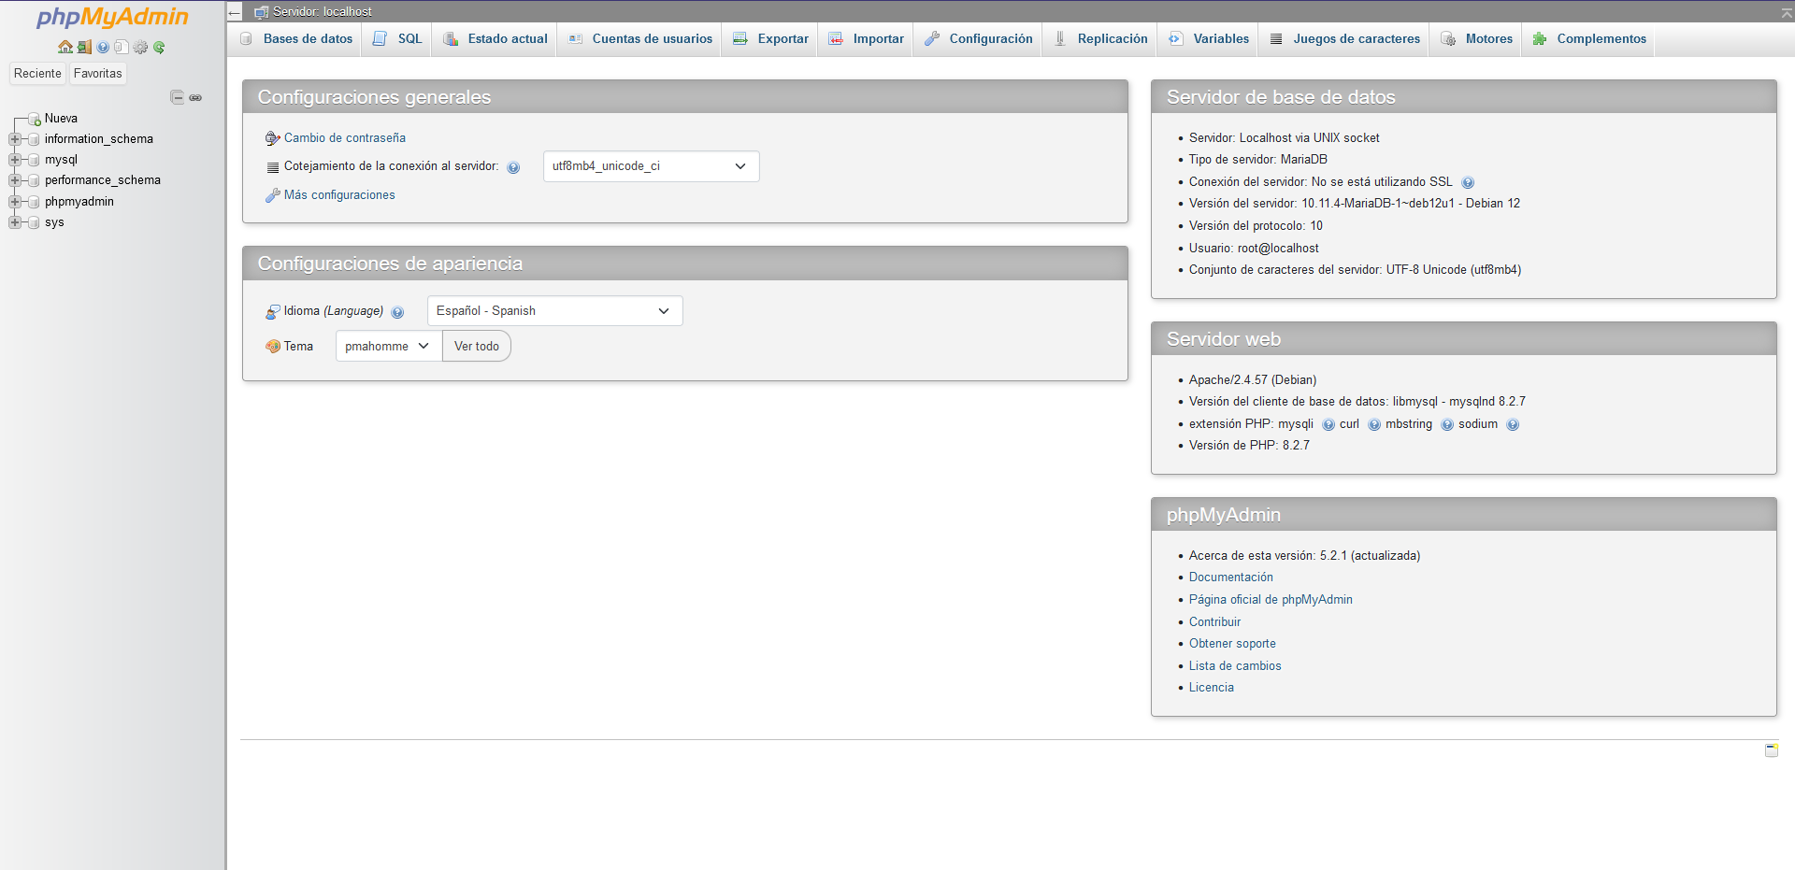The image size is (1795, 870).
Task: Open the Configuración tab
Action: pos(978,39)
